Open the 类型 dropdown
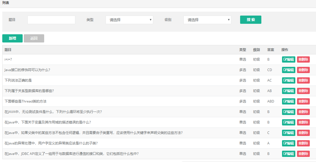 [x=129, y=20]
